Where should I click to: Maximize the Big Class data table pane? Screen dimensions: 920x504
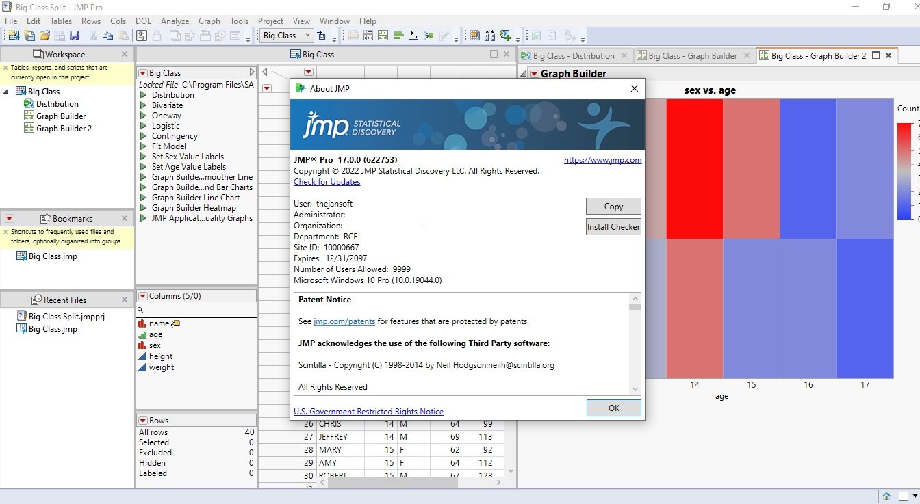coord(494,54)
